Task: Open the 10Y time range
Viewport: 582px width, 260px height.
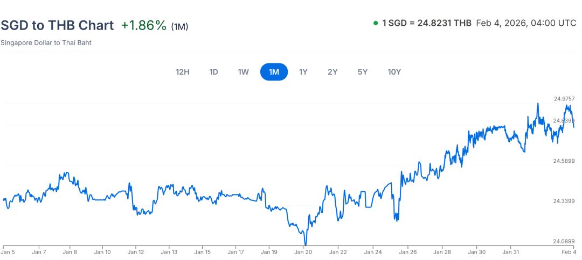Action: 394,72
